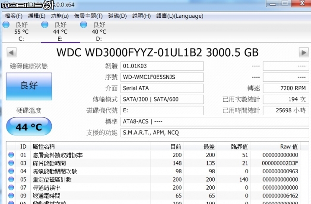Click the 屬性名稱 column header
The image size is (311, 204).
(90, 147)
